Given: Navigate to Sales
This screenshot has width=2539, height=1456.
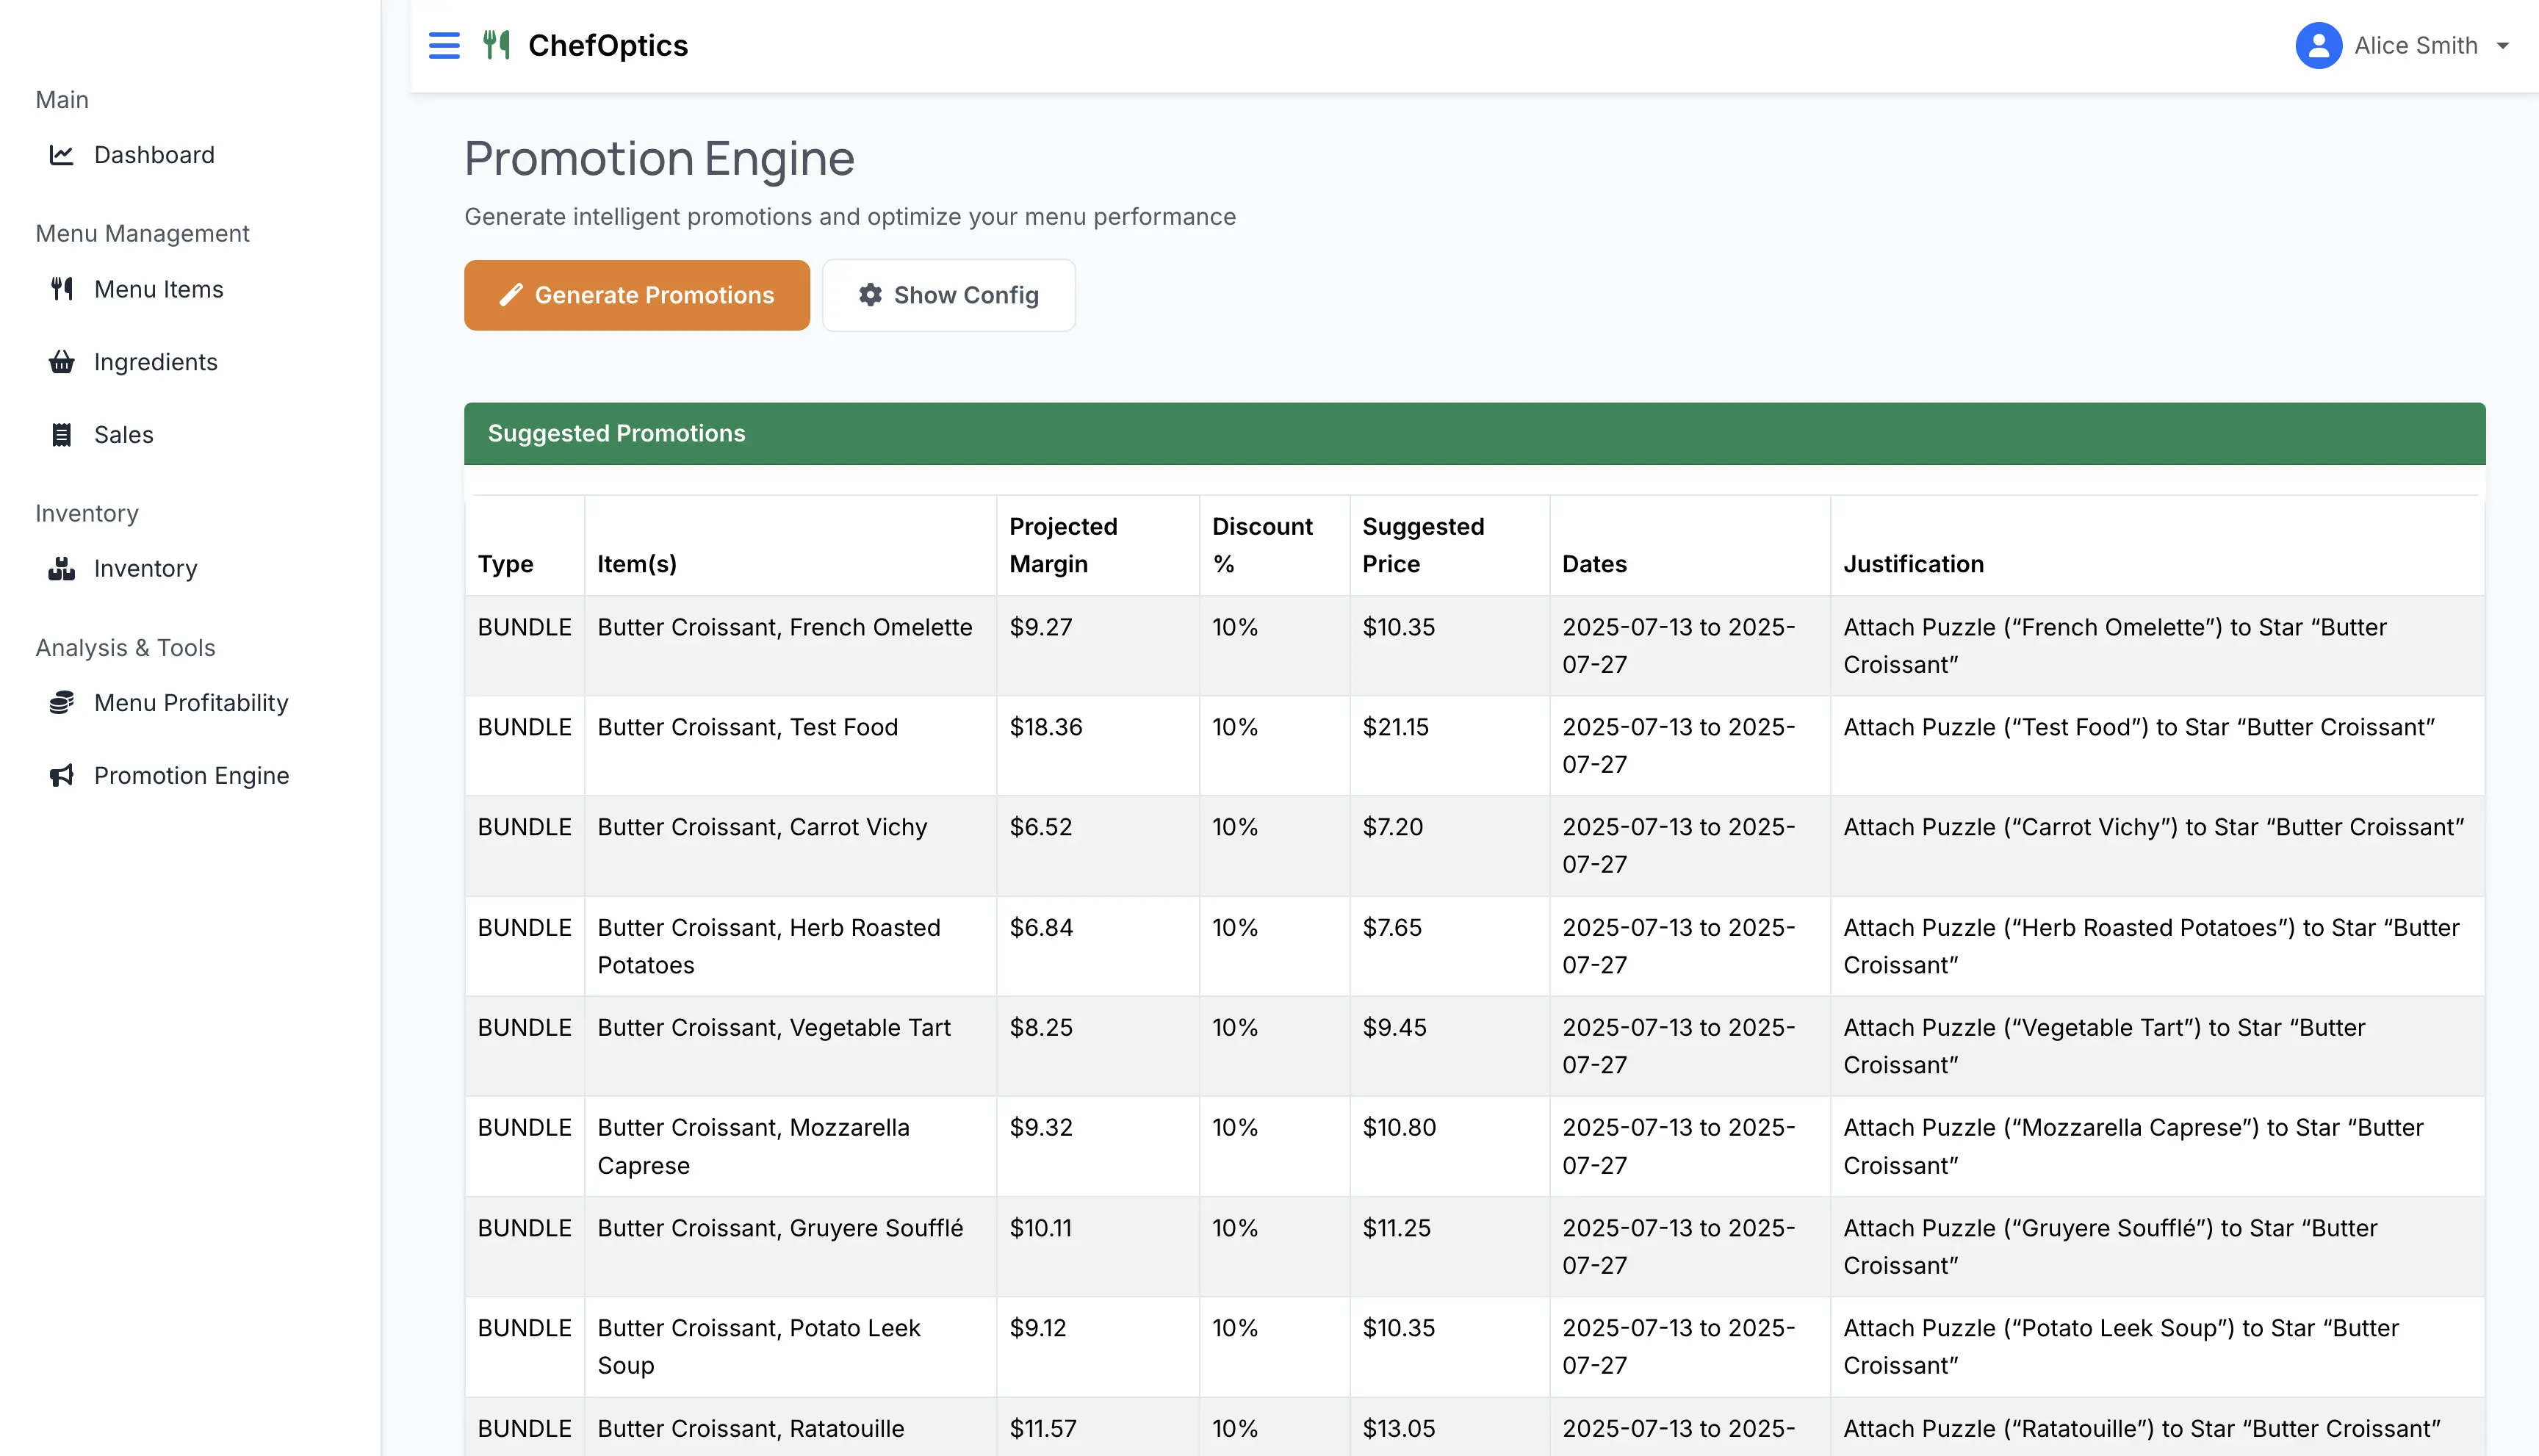Looking at the screenshot, I should point(124,435).
